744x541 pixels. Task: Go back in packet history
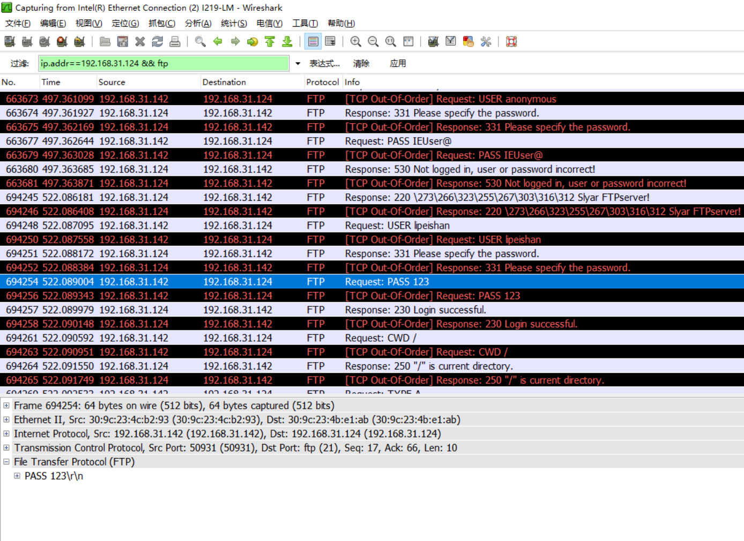[218, 42]
